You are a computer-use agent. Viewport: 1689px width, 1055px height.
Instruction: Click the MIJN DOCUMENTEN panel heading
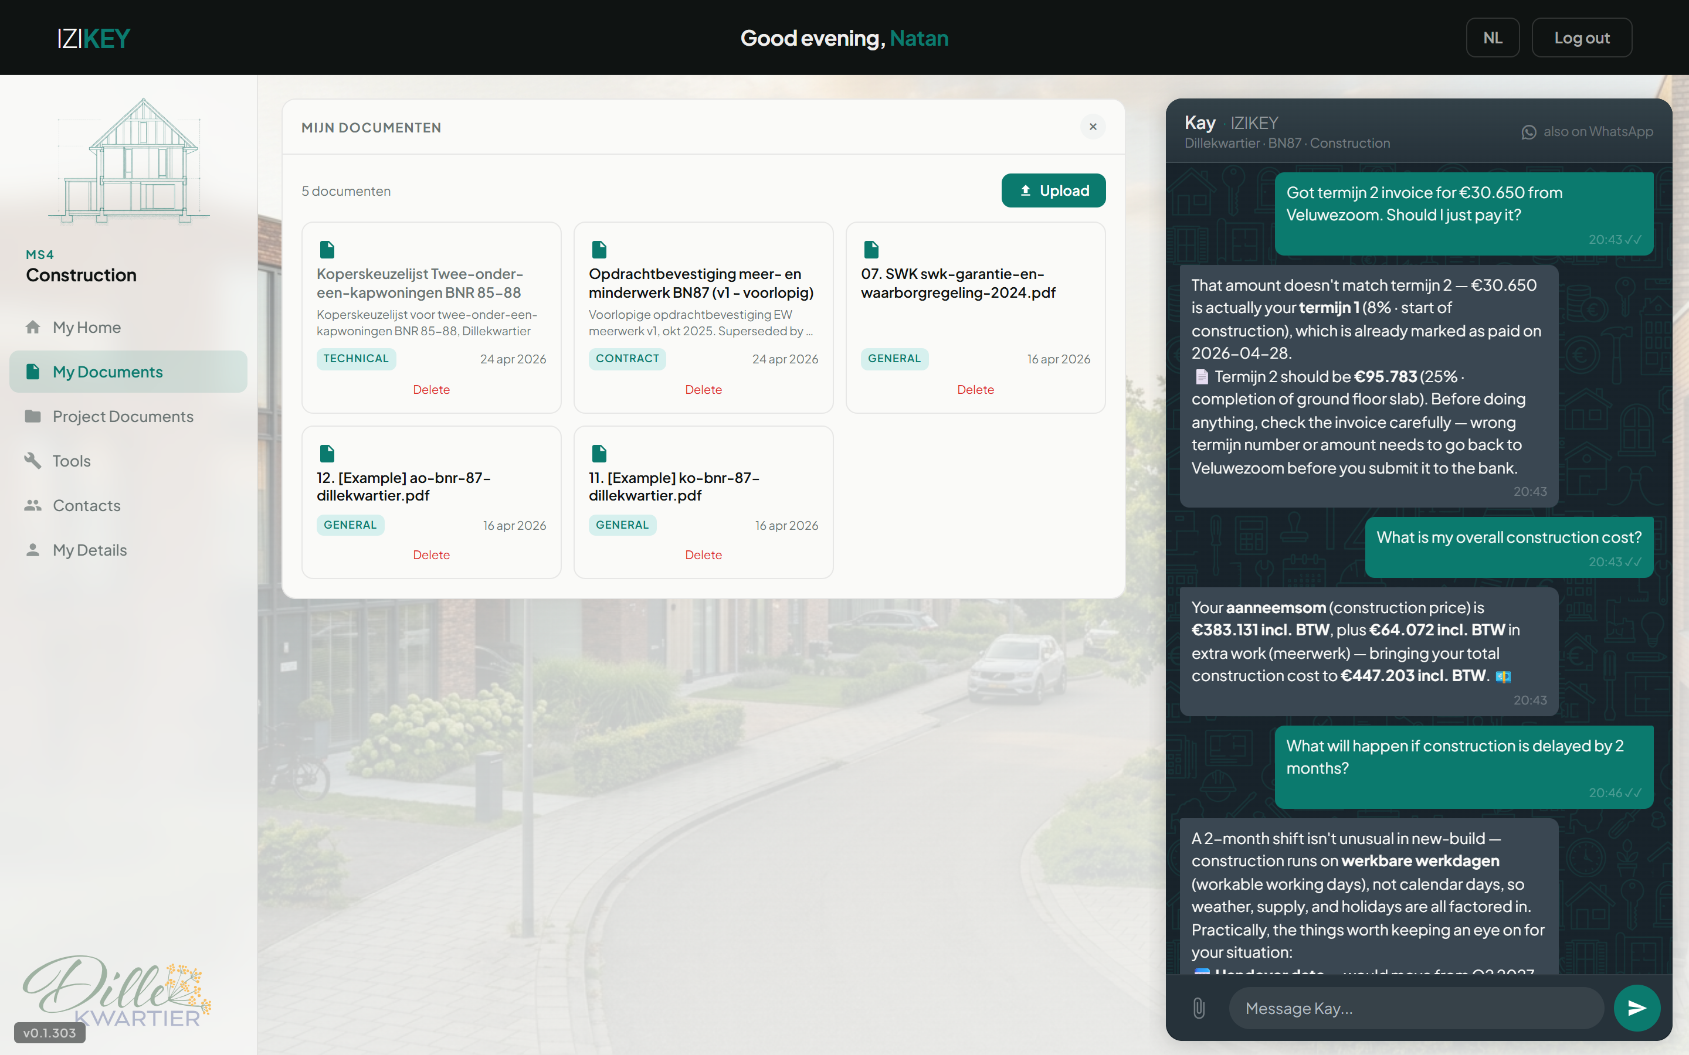pyautogui.click(x=371, y=128)
